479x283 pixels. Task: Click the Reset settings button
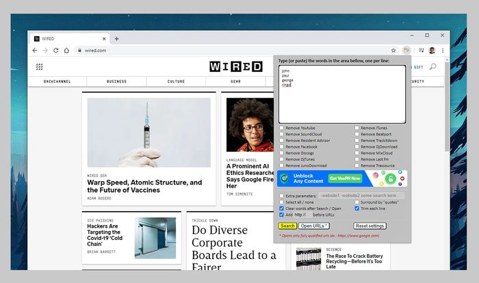click(370, 226)
